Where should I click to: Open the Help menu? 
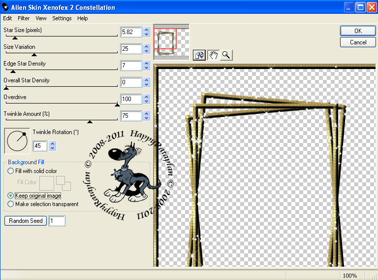83,18
